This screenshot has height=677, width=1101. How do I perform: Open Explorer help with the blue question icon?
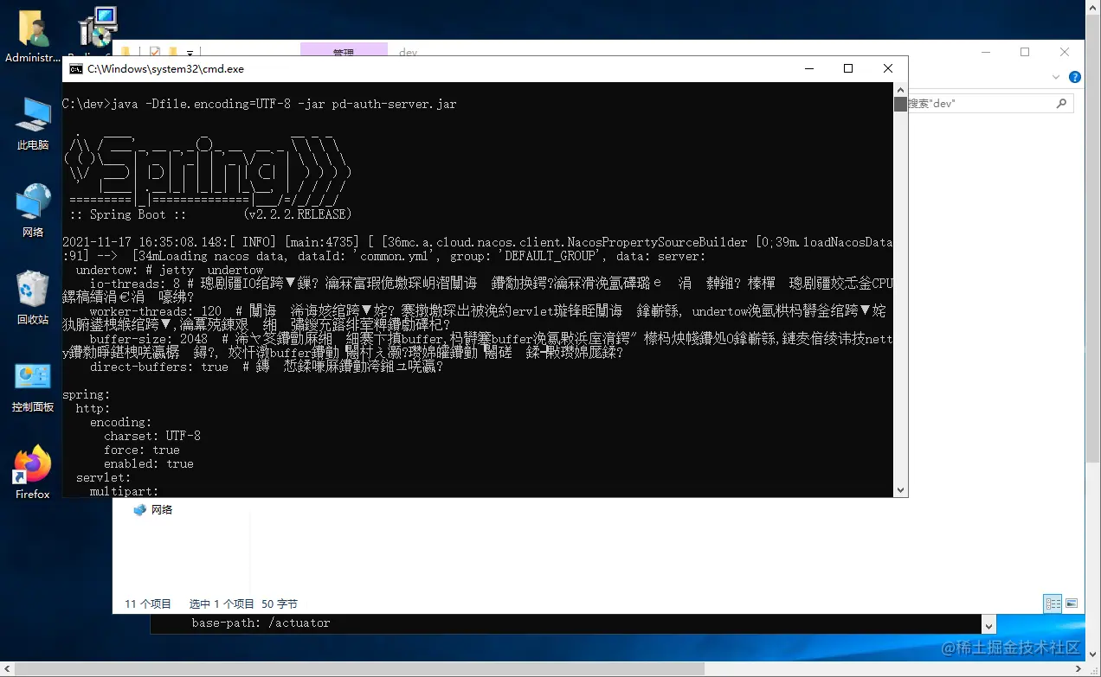(1075, 77)
